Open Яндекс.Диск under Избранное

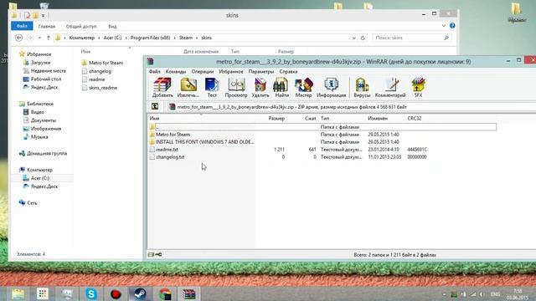coord(44,87)
